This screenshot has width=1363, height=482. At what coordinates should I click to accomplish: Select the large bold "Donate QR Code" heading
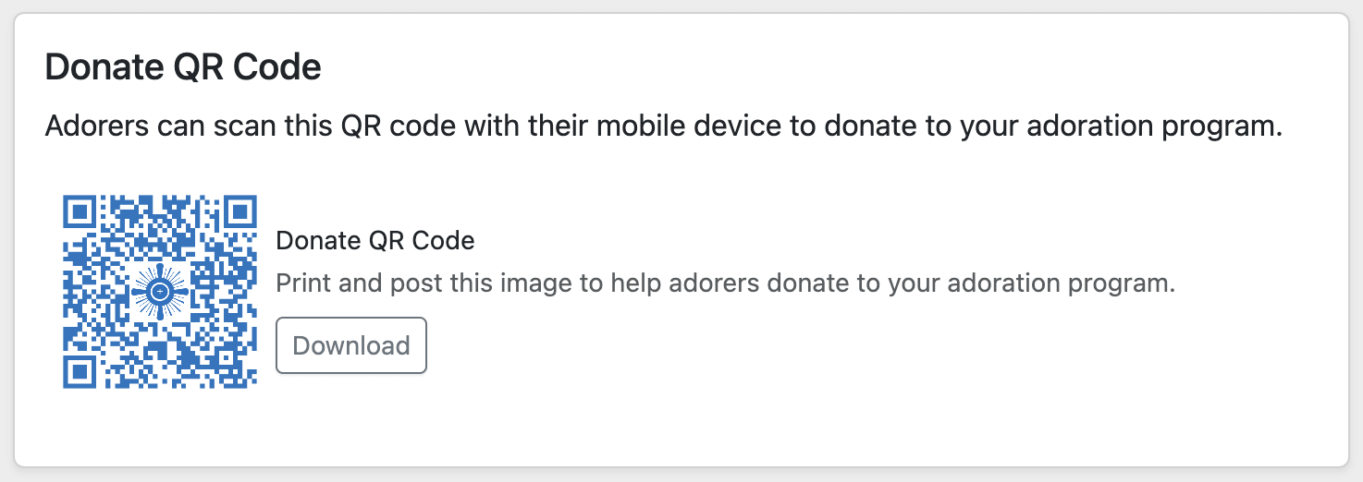(183, 68)
